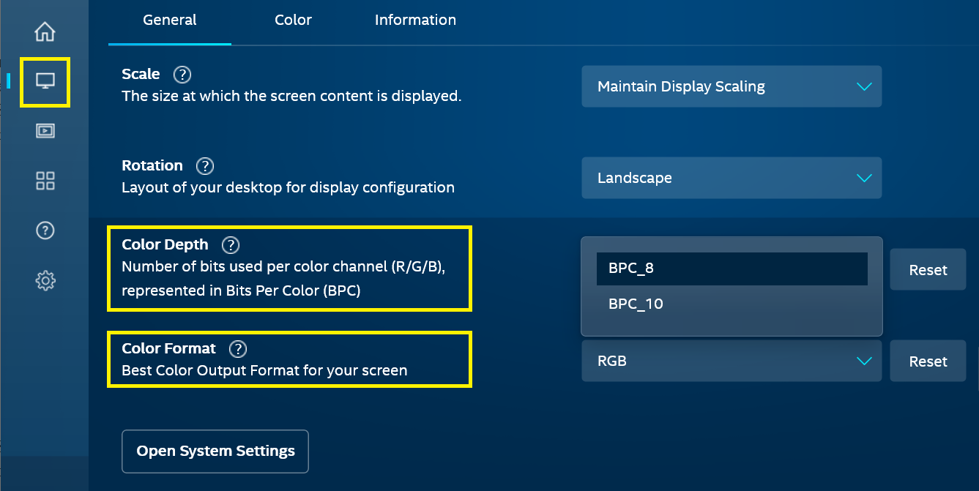
Task: Select BPC_8 in color depth list
Action: click(x=732, y=269)
